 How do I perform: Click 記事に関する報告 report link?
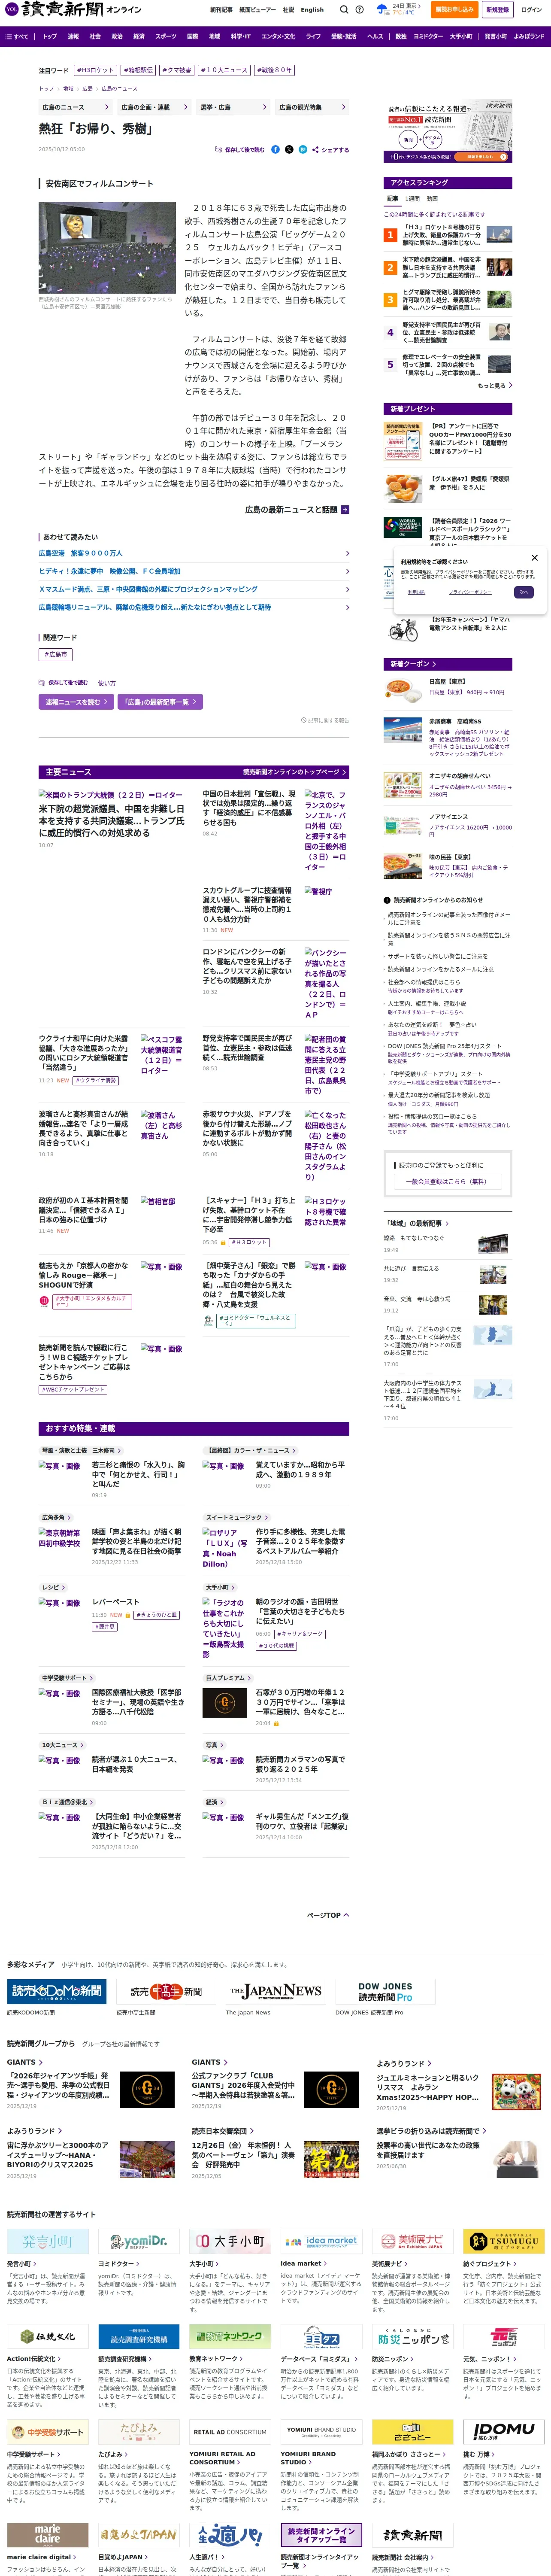pyautogui.click(x=325, y=720)
